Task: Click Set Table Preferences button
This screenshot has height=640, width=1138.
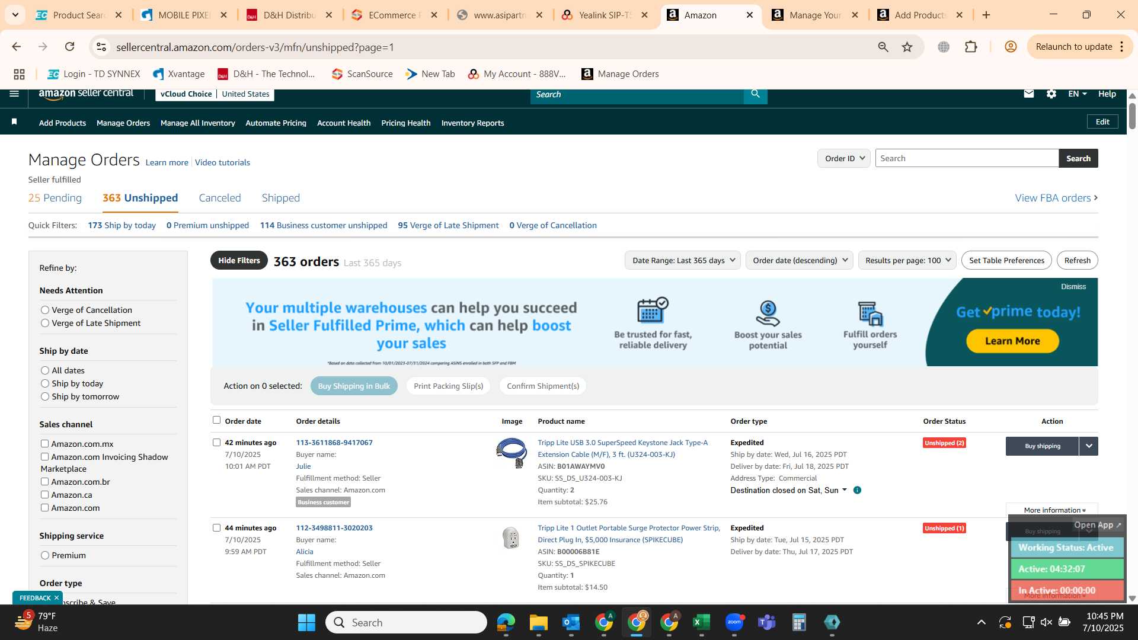Action: [x=1006, y=260]
